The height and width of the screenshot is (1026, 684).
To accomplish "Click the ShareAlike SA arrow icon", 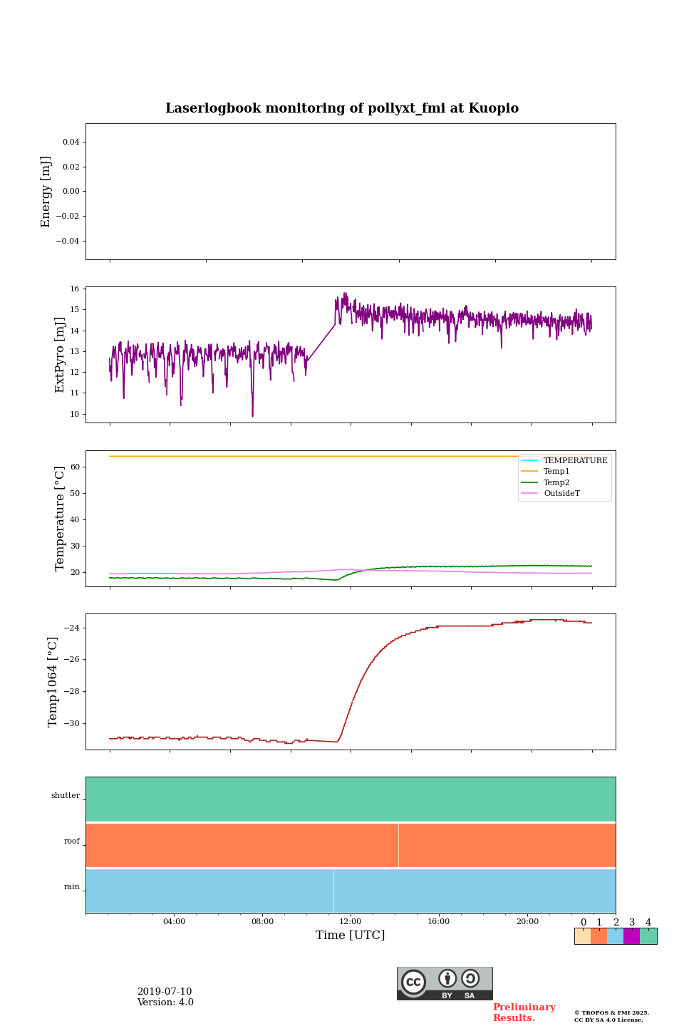I will [470, 978].
